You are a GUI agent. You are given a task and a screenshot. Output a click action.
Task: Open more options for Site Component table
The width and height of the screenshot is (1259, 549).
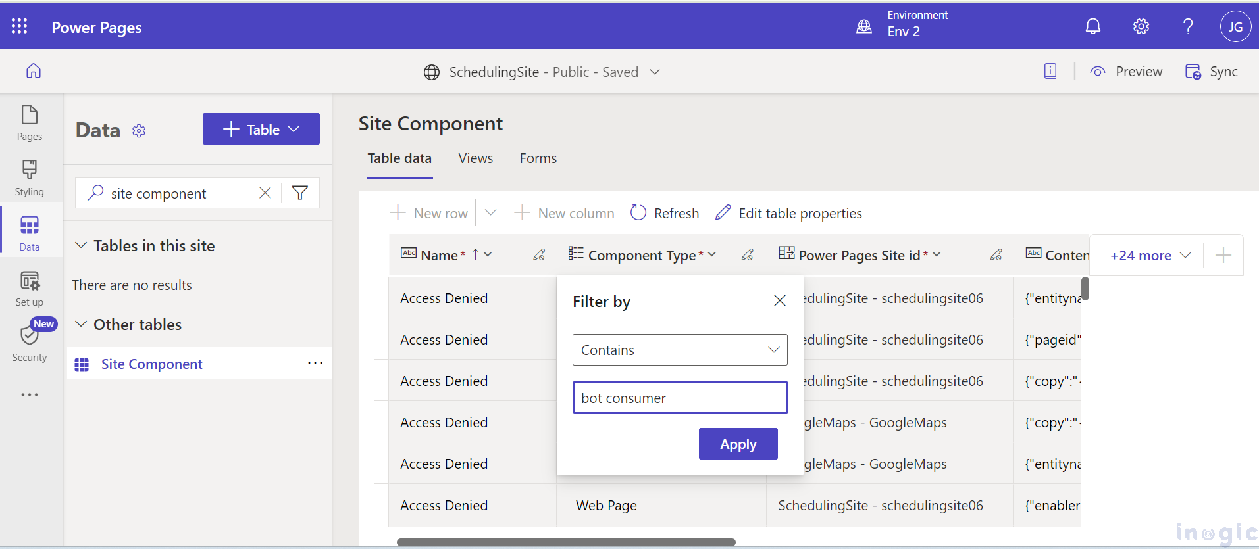[x=315, y=363]
